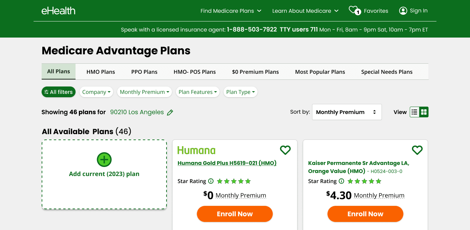Click the Medicare Advantage Plans heading
This screenshot has width=470, height=230.
point(116,51)
